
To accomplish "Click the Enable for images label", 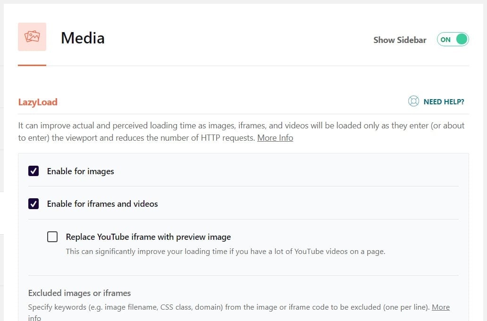I will click(x=80, y=171).
